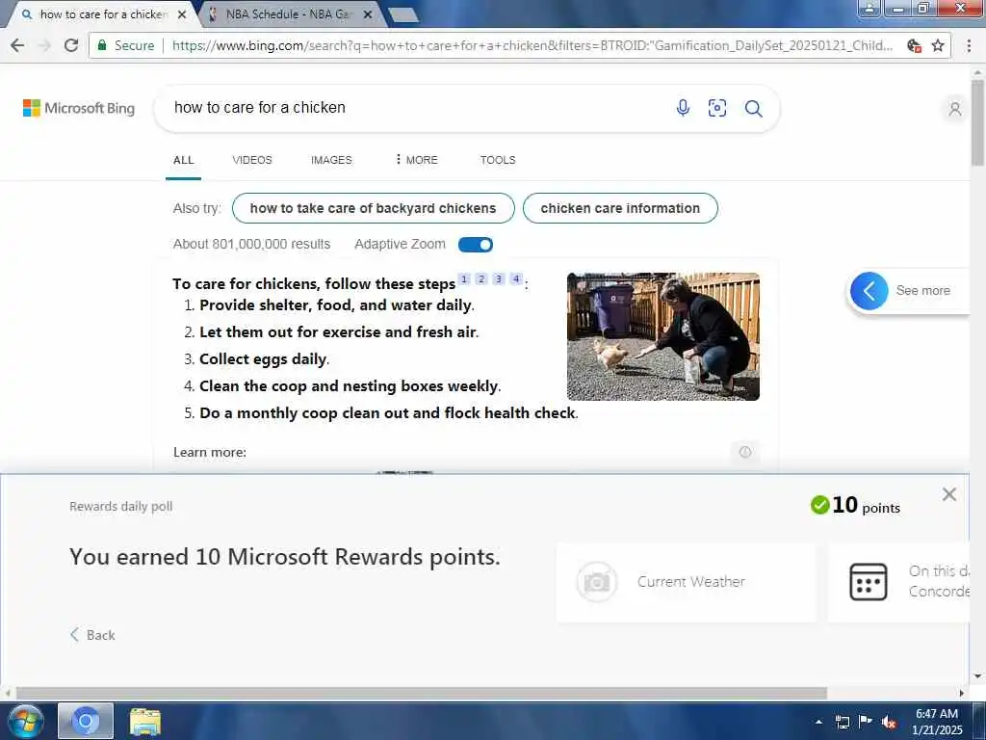
Task: Open Chrome from the taskbar
Action: pos(86,721)
